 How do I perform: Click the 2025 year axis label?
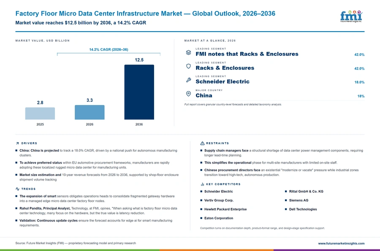point(40,124)
